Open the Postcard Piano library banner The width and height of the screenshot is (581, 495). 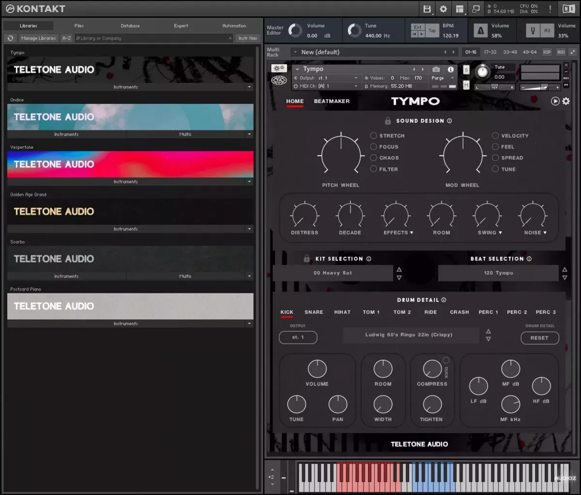[130, 306]
